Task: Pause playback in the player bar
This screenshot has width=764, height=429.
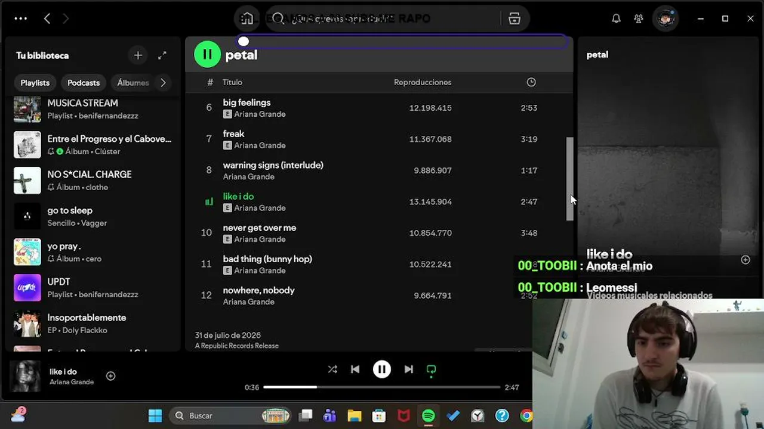Action: [382, 369]
